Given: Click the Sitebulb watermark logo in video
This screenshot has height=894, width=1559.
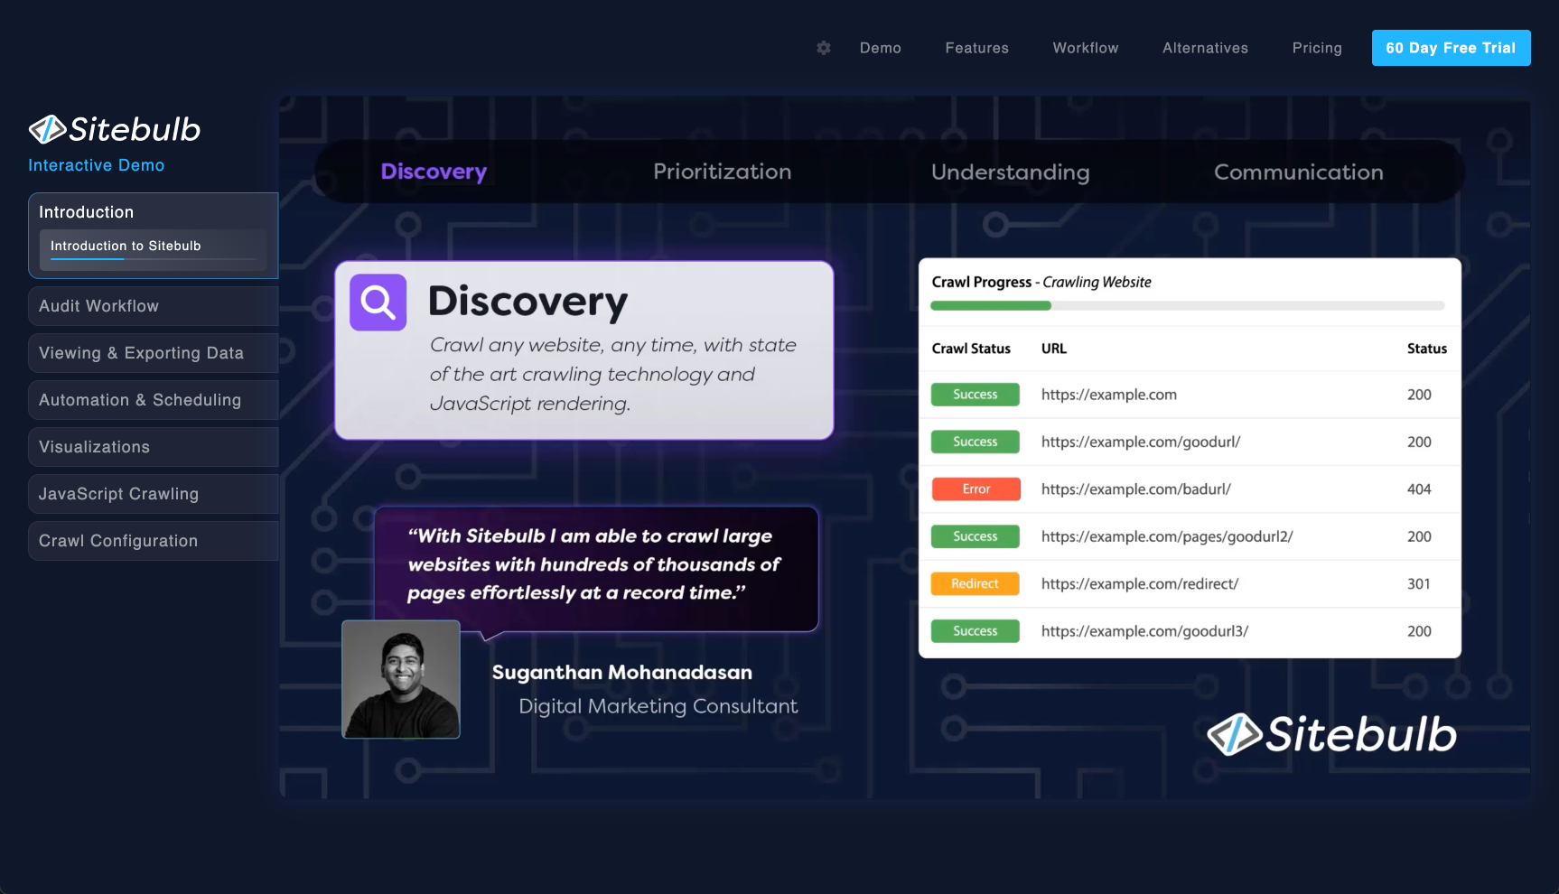Looking at the screenshot, I should point(1331,734).
